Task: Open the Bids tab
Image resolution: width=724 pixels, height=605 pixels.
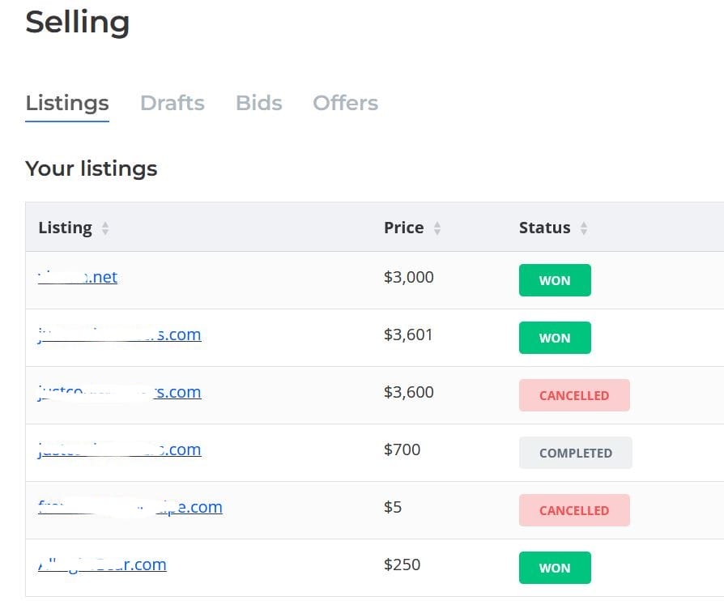Action: click(x=258, y=104)
